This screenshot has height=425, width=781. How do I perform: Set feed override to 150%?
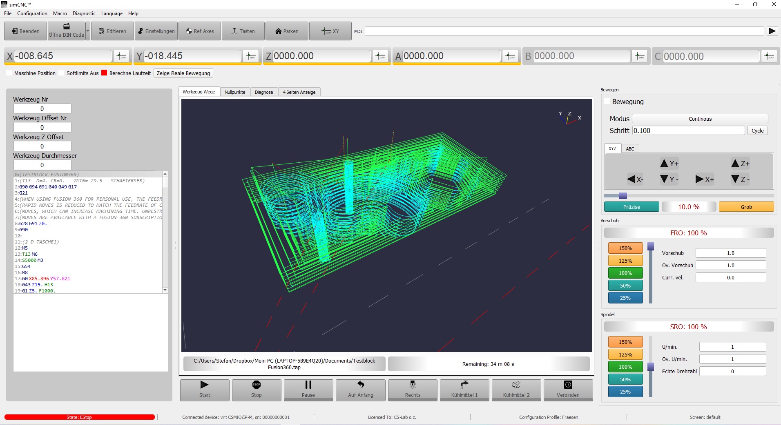(x=625, y=248)
